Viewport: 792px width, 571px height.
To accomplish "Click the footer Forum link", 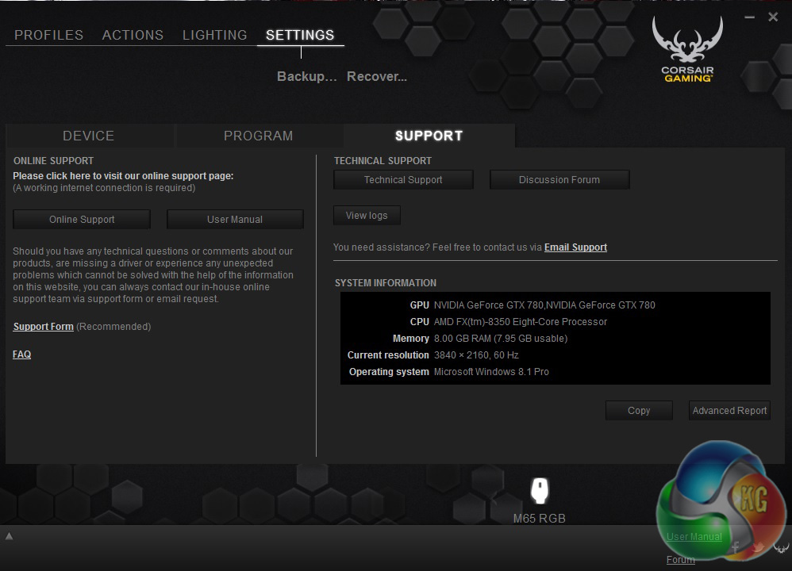I will [680, 559].
